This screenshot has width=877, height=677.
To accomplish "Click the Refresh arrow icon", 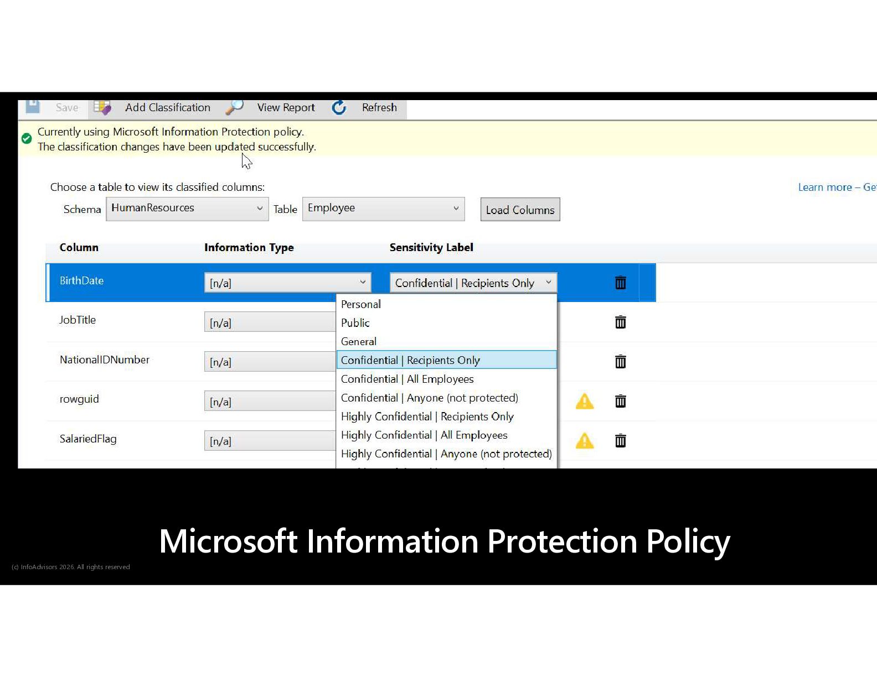I will (x=339, y=107).
